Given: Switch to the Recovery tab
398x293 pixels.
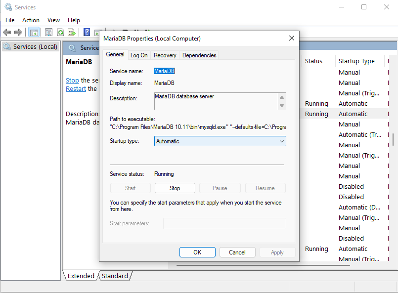Looking at the screenshot, I should (x=165, y=55).
